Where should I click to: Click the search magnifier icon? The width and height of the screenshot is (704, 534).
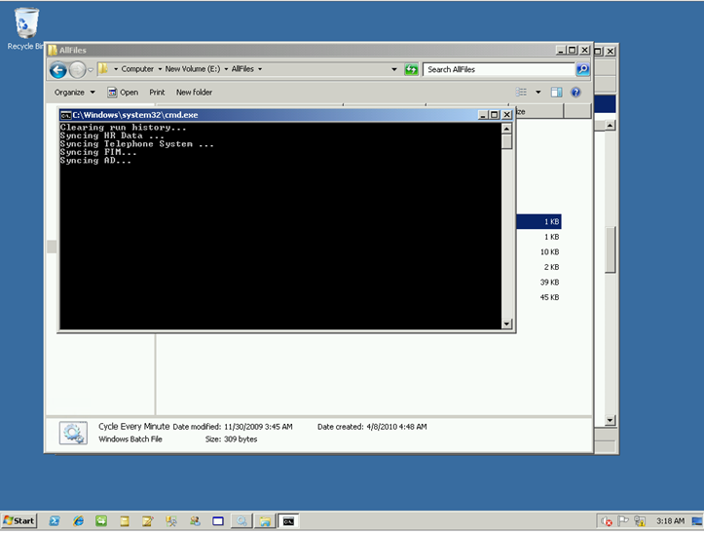point(582,69)
